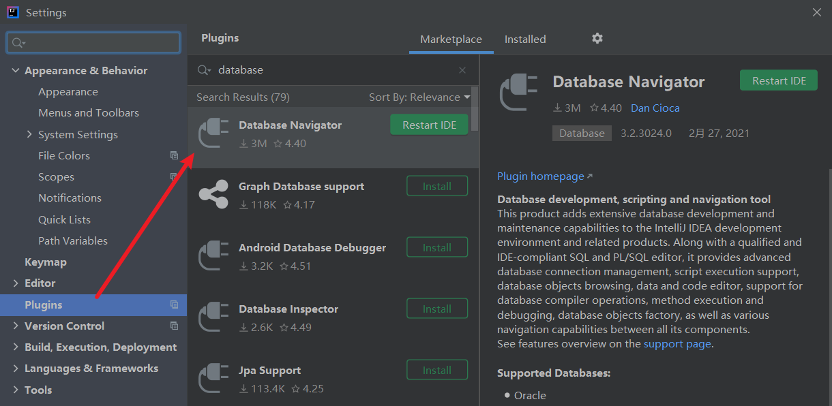Expand the Languages & Frameworks section
The image size is (832, 406).
pyautogui.click(x=16, y=368)
